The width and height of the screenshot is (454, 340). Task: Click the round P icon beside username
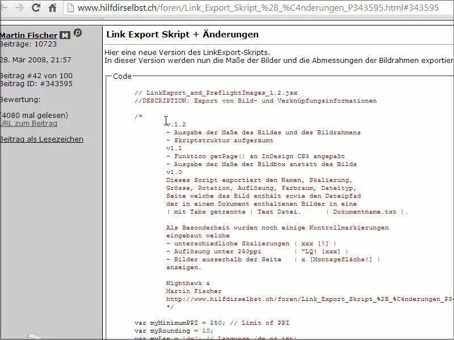pyautogui.click(x=78, y=33)
